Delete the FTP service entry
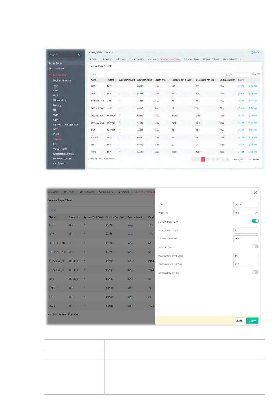276x406 pixels. click(252, 145)
